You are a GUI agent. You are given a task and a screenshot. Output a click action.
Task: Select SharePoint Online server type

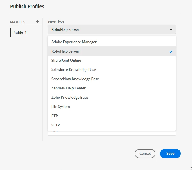[x=66, y=60]
